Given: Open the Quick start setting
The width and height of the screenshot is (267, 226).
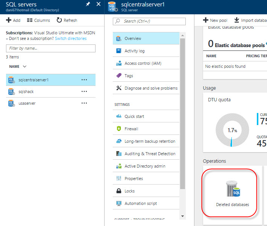Looking at the screenshot, I should click(x=146, y=116).
